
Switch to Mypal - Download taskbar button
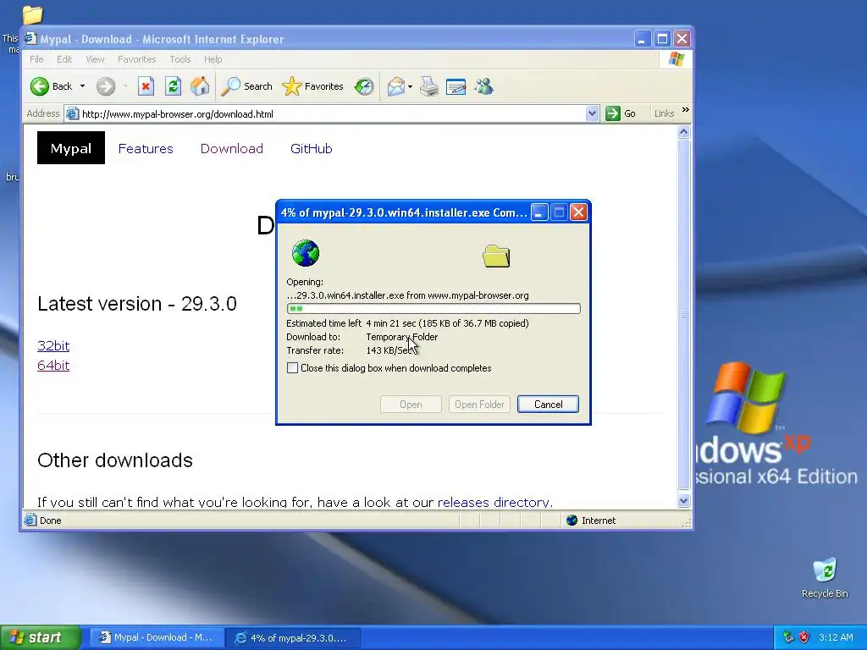(157, 637)
